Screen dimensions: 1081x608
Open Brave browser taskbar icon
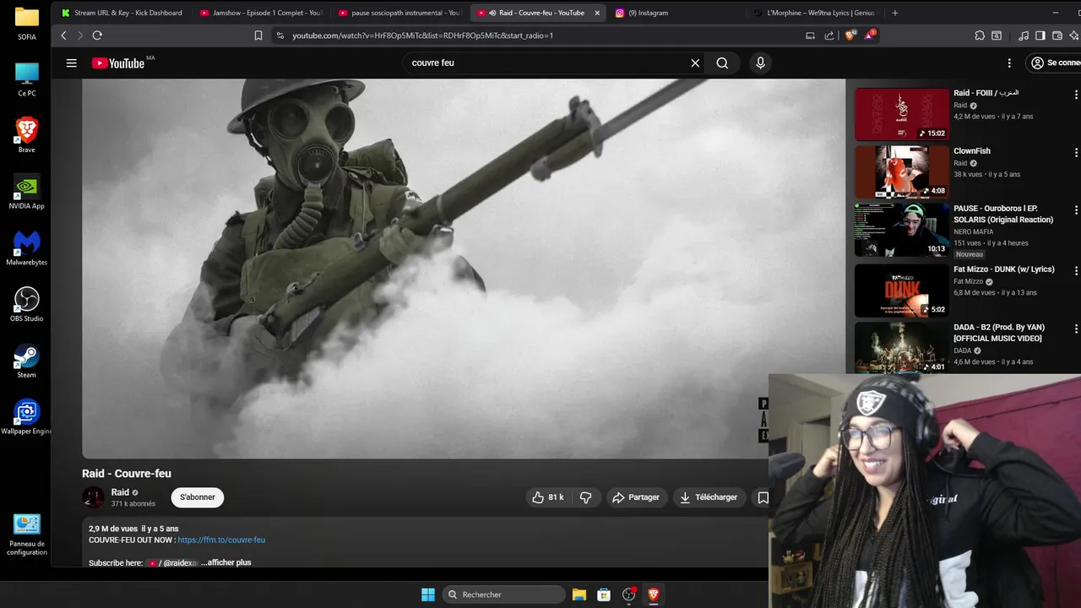tap(653, 594)
